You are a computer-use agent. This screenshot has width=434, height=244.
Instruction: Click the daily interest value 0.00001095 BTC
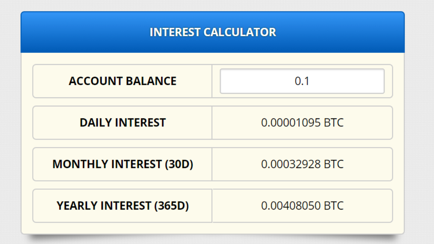click(x=302, y=122)
